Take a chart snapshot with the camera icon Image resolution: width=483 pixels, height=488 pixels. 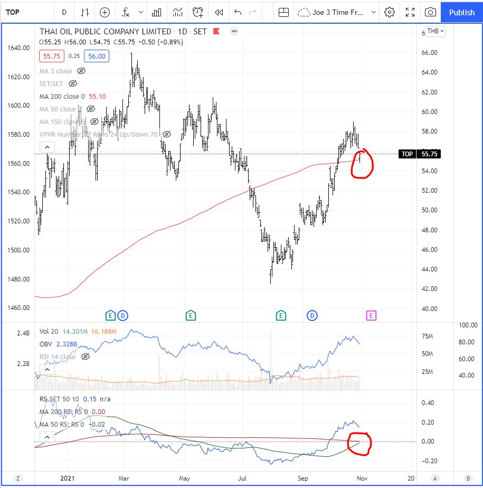click(x=430, y=12)
